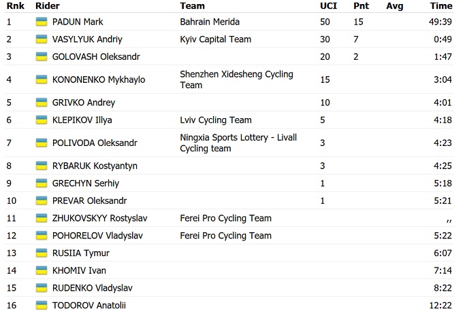Click the flag icon beside GRIVKO Andrey
Viewport: 463px width, 311px height.
point(41,103)
